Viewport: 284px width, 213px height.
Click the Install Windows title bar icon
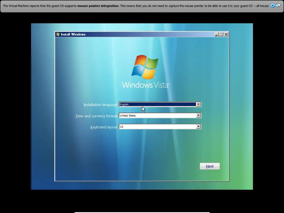tap(58, 34)
